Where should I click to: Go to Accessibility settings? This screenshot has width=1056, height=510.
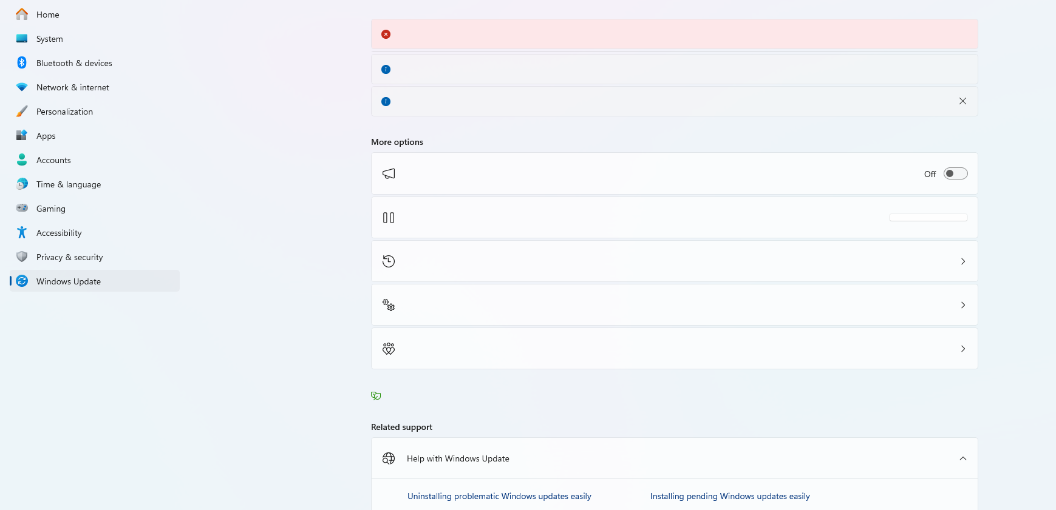coord(94,233)
